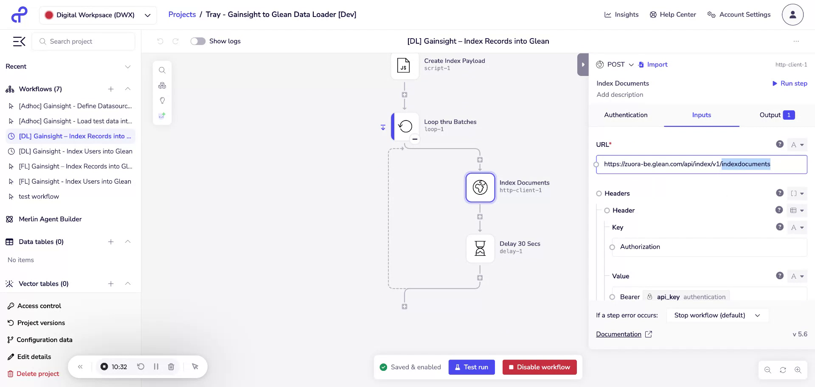Viewport: 815px width, 387px height.
Task: Click the trash icon in recorder bar
Action: [x=171, y=367]
